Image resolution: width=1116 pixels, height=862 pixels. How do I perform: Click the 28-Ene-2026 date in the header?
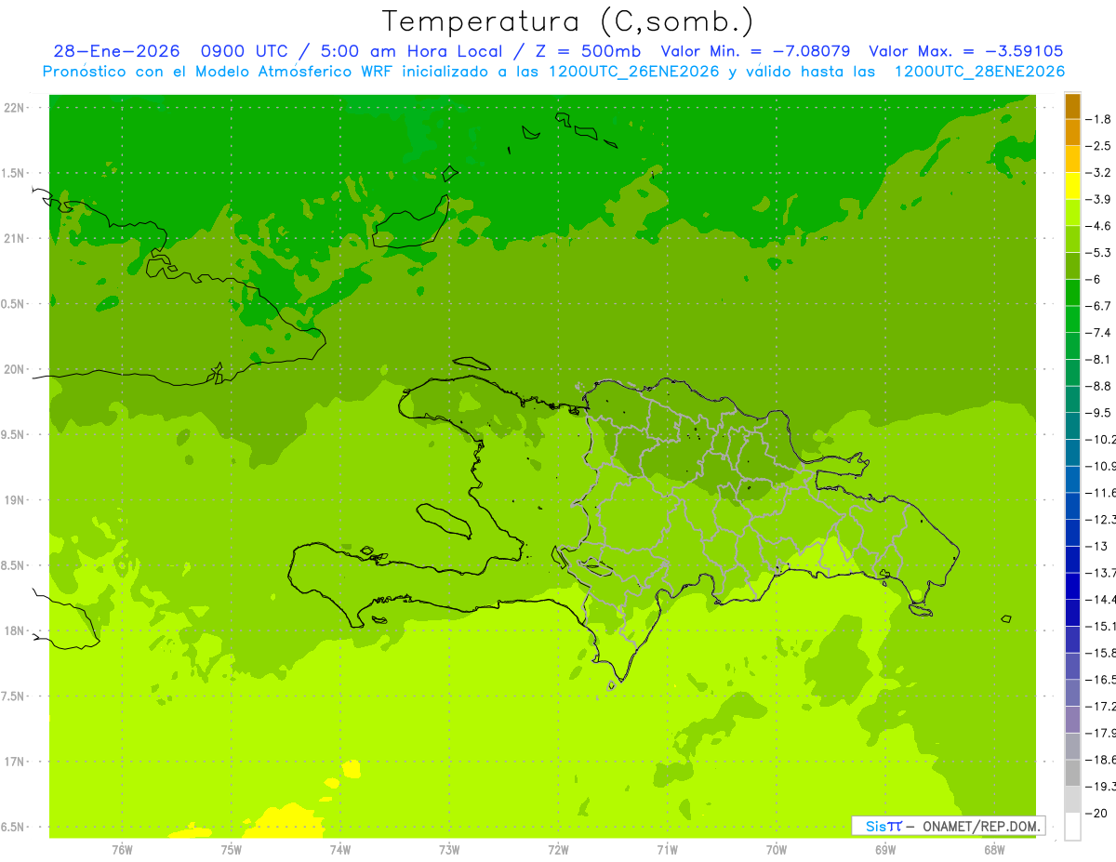click(x=112, y=51)
